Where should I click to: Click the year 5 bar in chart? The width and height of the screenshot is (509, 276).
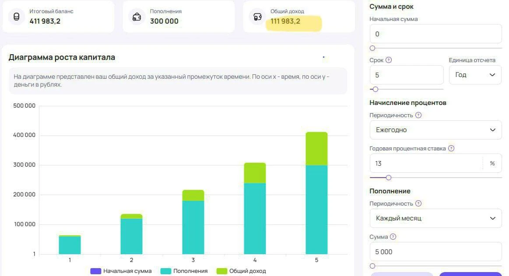[x=316, y=193]
